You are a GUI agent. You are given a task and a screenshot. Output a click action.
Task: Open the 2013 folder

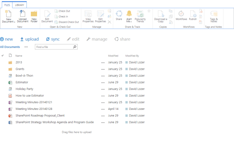point(19,62)
